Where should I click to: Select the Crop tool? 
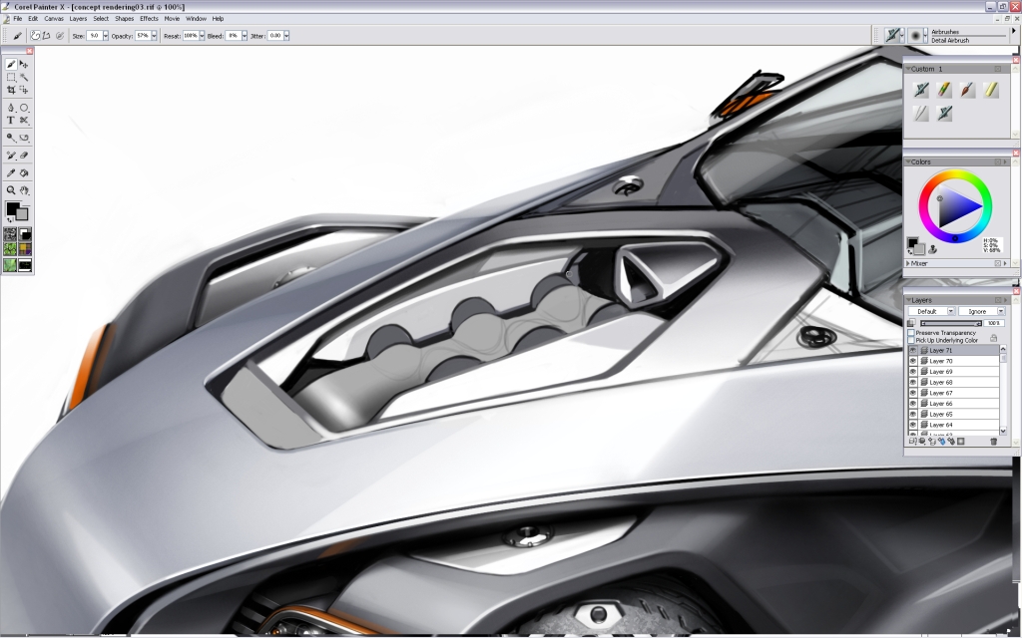(10, 90)
